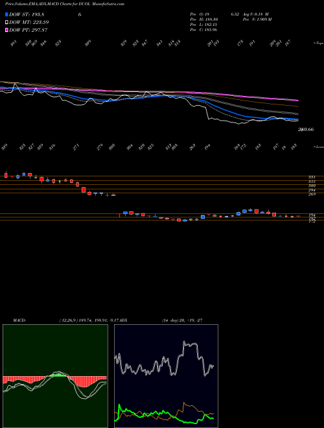This screenshot has width=324, height=428.
Task: Select the 'DOW ST: 193.8' legend label
Action: (27, 14)
